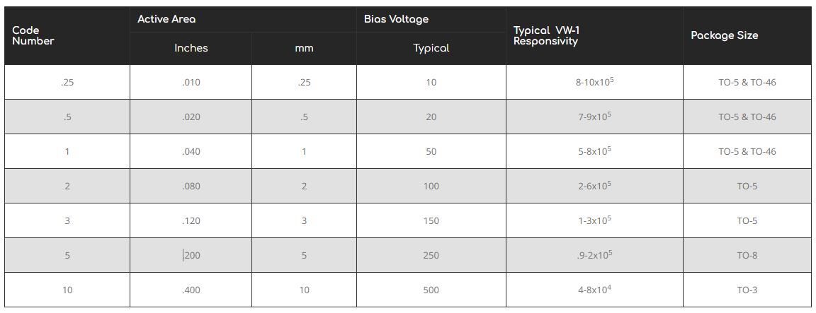The width and height of the screenshot is (816, 313).
Task: Click the Bias Voltage header cell
Action: click(396, 19)
